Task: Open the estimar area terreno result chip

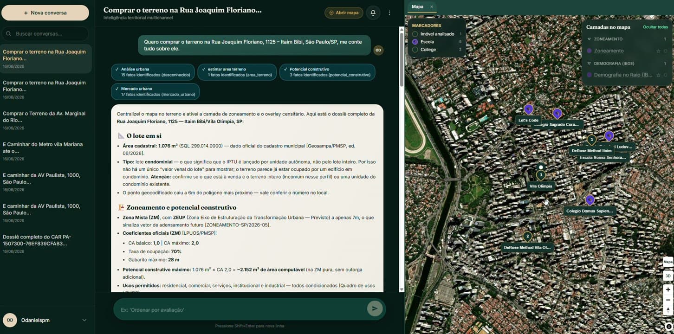Action: 237,72
